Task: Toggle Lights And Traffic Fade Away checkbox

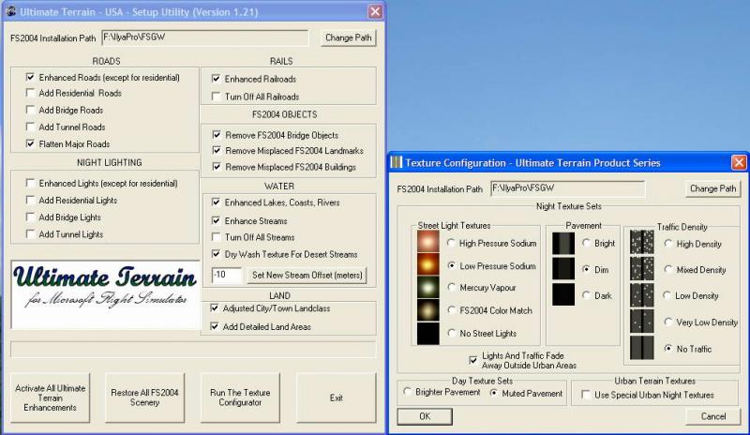Action: [473, 360]
